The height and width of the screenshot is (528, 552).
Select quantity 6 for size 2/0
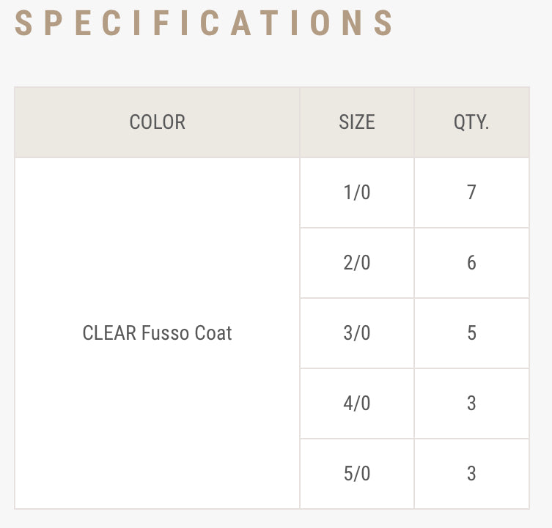471,263
